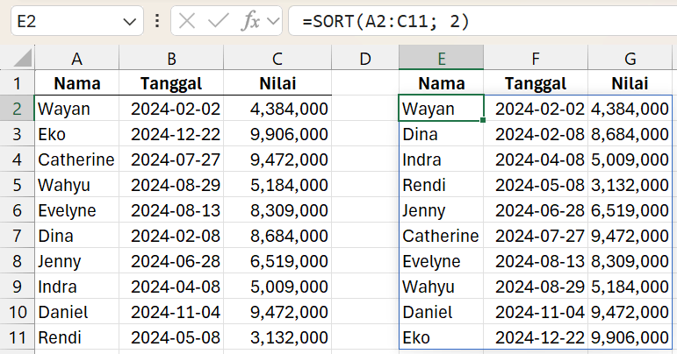The height and width of the screenshot is (354, 677).
Task: Select cell A6 containing Evelyne
Action: (77, 210)
